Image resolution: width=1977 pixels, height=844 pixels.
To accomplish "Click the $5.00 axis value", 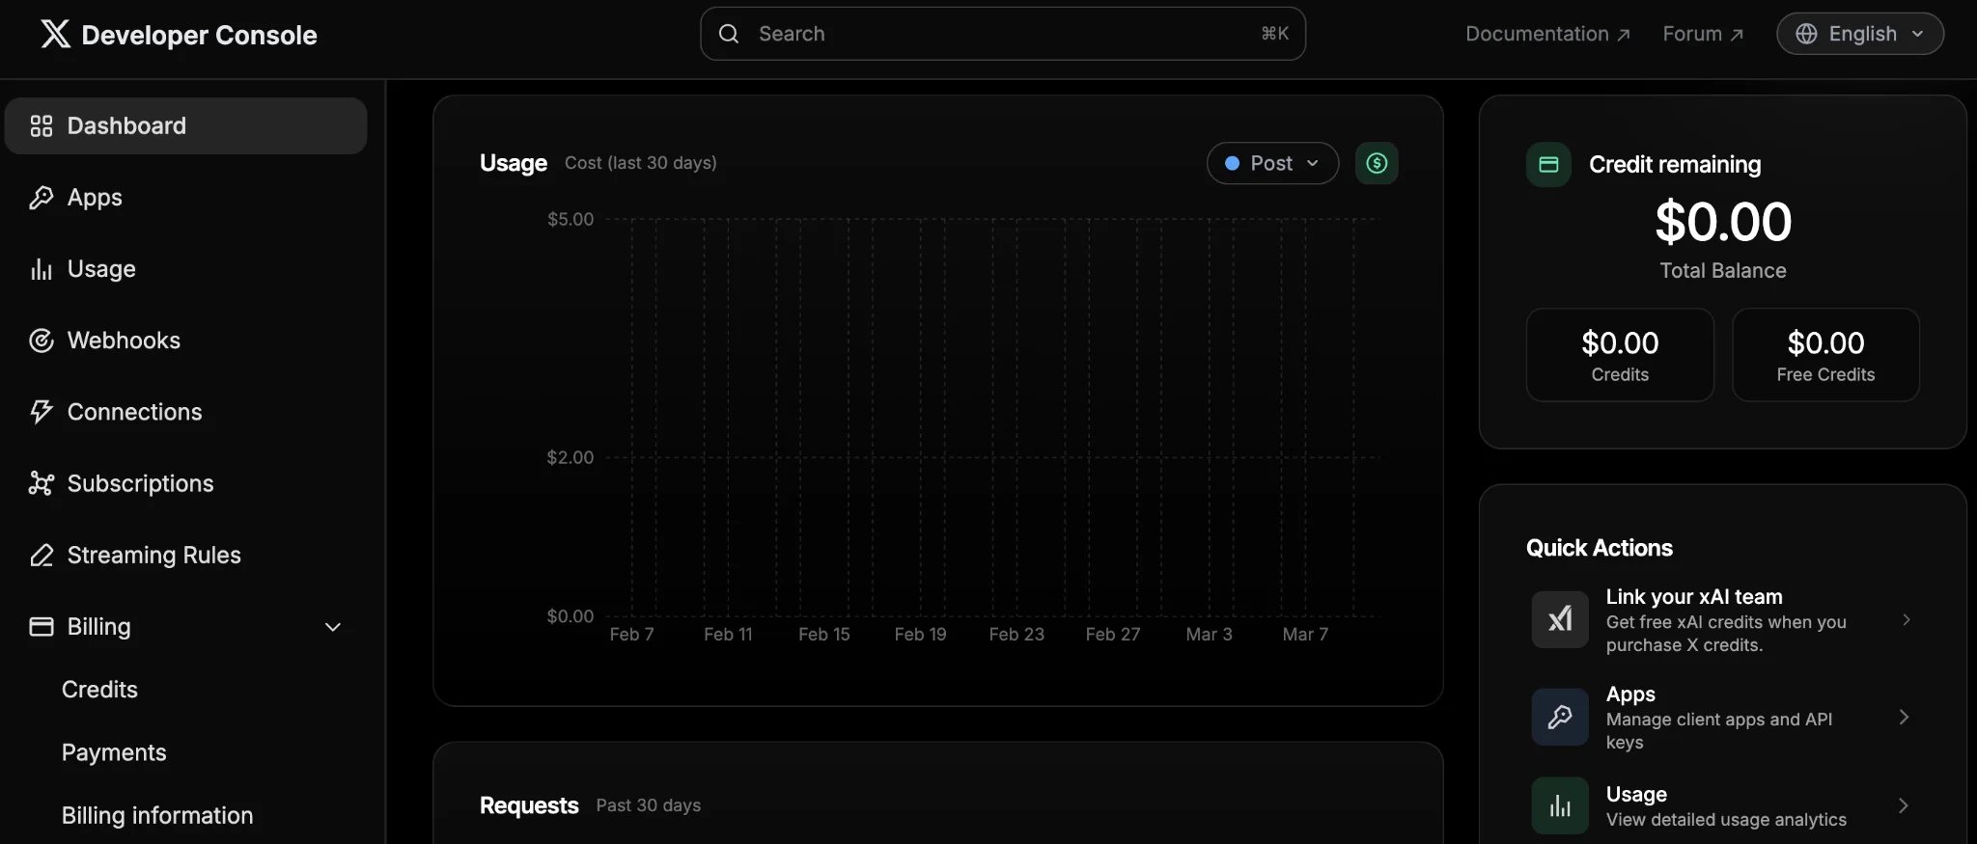I will pos(571,219).
